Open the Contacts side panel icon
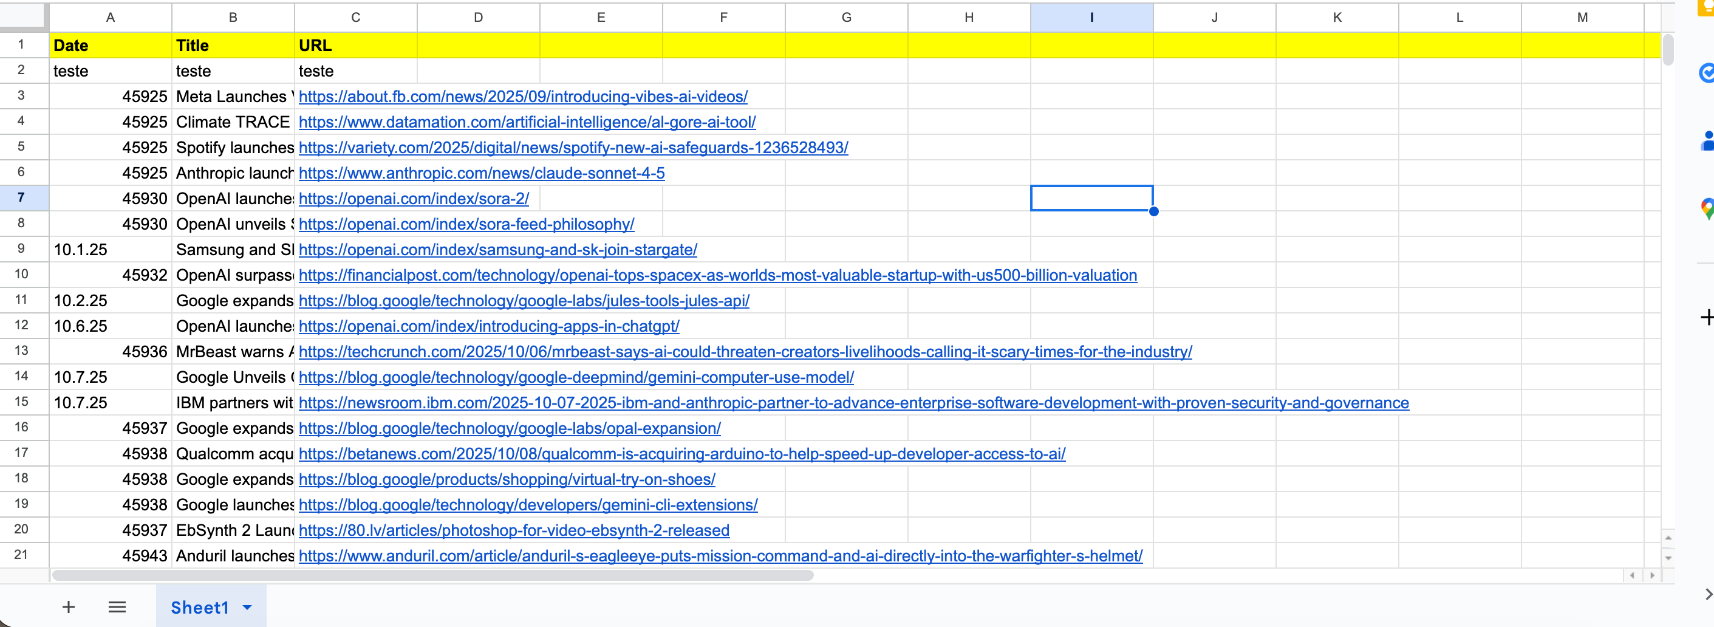The width and height of the screenshot is (1714, 627). (1707, 141)
